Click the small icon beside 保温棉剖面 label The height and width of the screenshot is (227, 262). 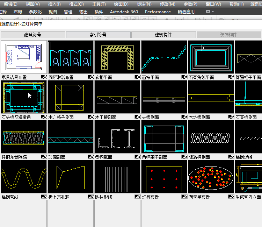[x=231, y=157]
